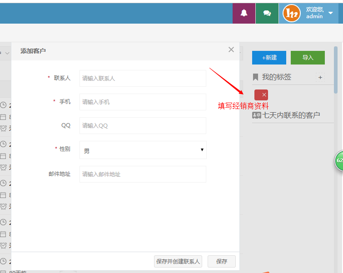Open the 性别 gender dropdown
The height and width of the screenshot is (273, 343).
143,150
